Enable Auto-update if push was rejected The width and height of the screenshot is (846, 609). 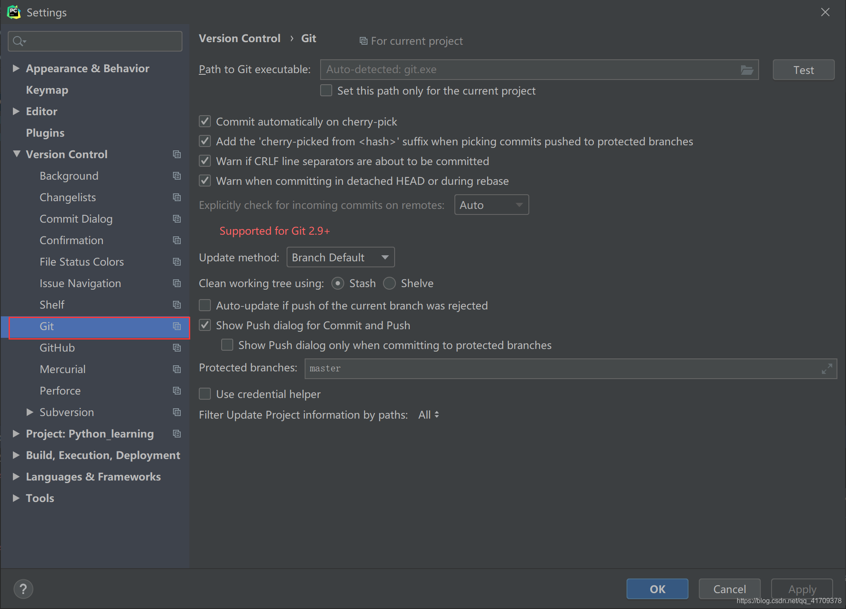[x=207, y=306]
